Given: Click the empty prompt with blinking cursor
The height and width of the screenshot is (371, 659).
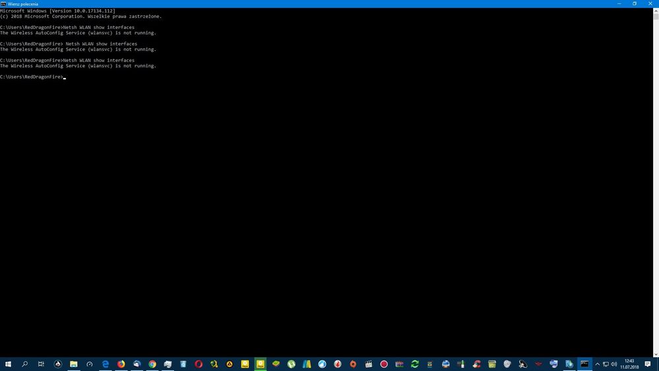Looking at the screenshot, I should coord(33,77).
